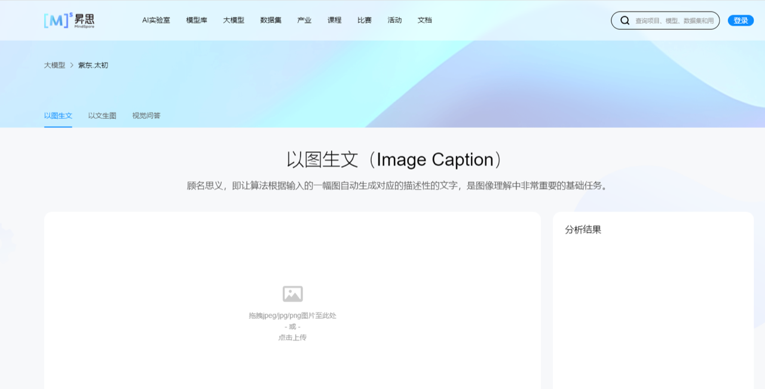The height and width of the screenshot is (389, 765).
Task: Switch to the 以文生图 tab
Action: (x=102, y=116)
